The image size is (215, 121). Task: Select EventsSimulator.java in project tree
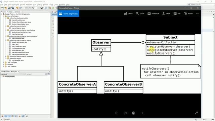(18, 20)
